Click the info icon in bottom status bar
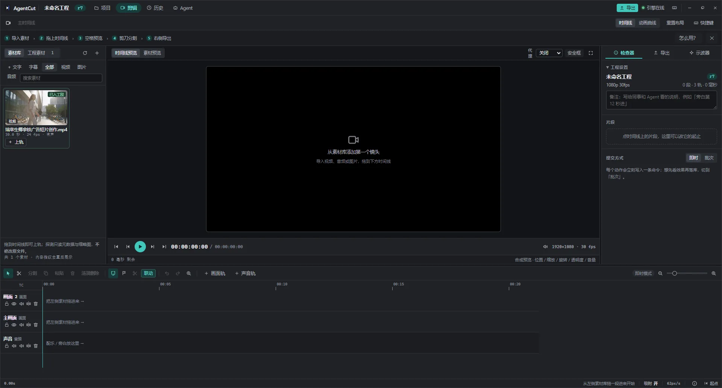This screenshot has width=722, height=388. pyautogui.click(x=695, y=383)
